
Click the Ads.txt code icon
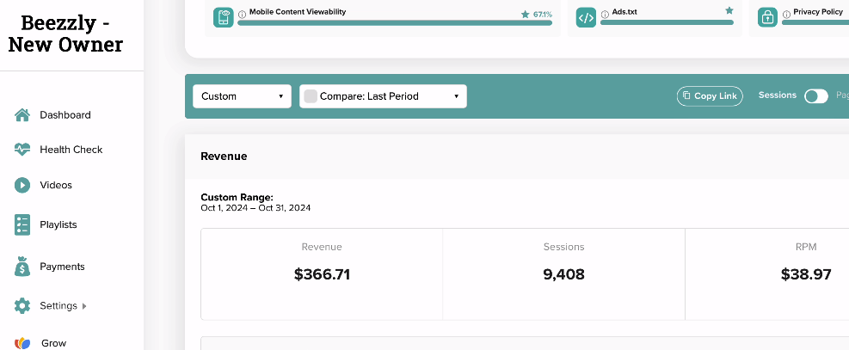click(586, 17)
